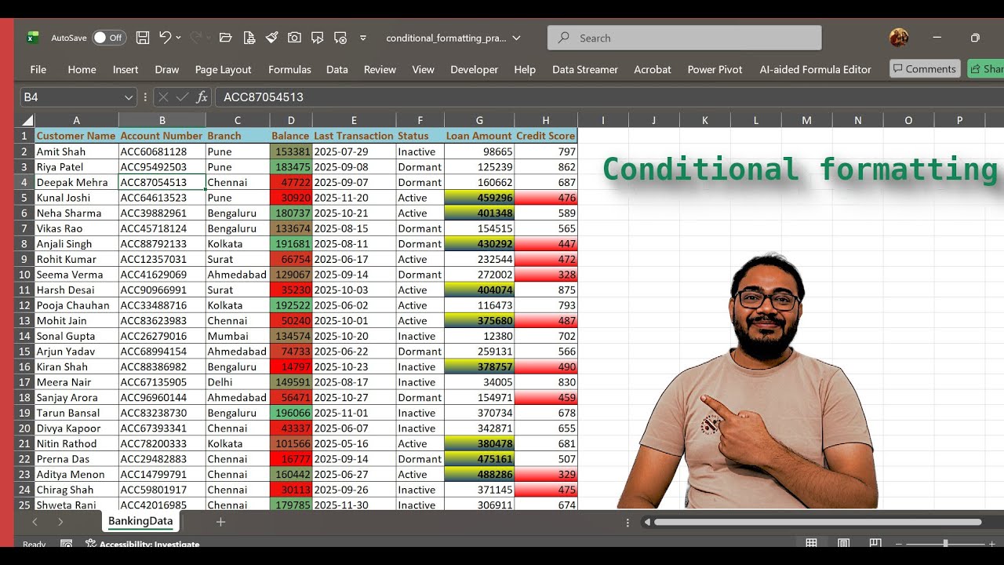Select the BankingData sheet tab
The height and width of the screenshot is (565, 1004).
(x=140, y=521)
